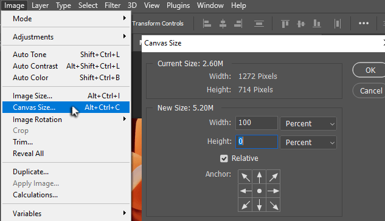Align right edges icon

[x=238, y=24]
